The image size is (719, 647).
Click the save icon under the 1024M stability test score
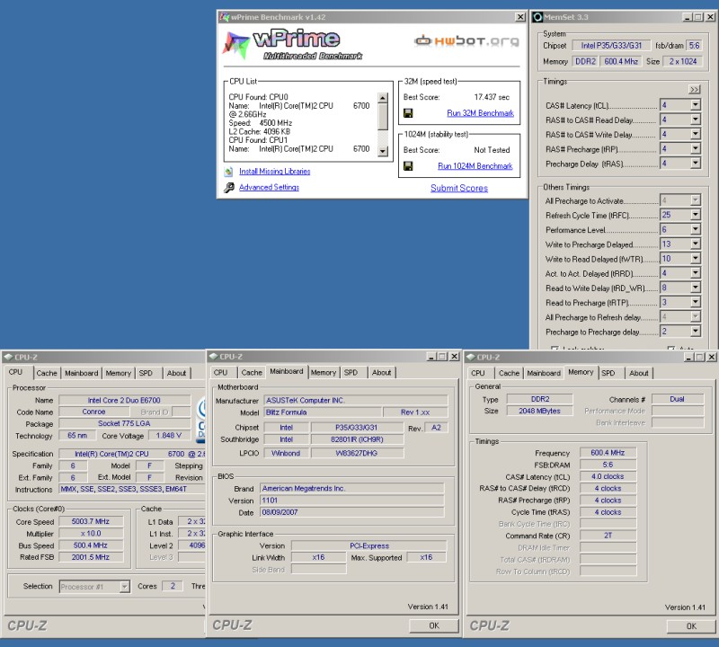click(408, 165)
